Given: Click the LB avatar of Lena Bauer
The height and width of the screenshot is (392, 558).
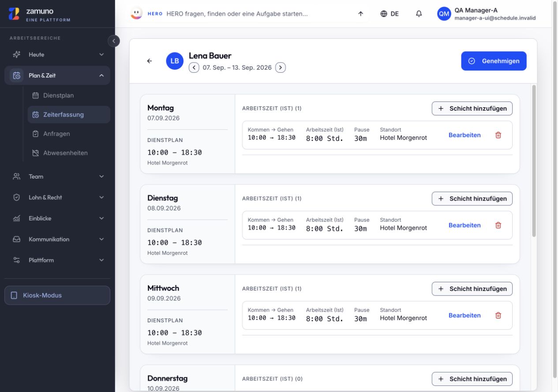Looking at the screenshot, I should click(175, 61).
